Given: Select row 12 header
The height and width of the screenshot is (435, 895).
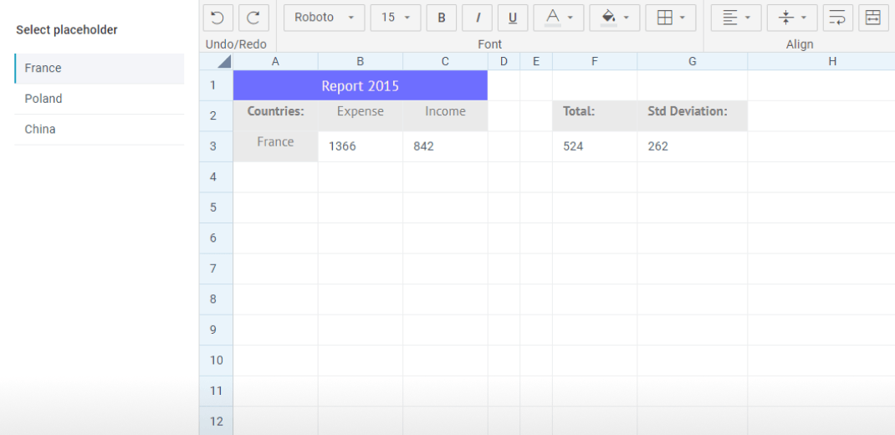Looking at the screenshot, I should pyautogui.click(x=217, y=422).
